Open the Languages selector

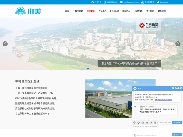(164, 2)
